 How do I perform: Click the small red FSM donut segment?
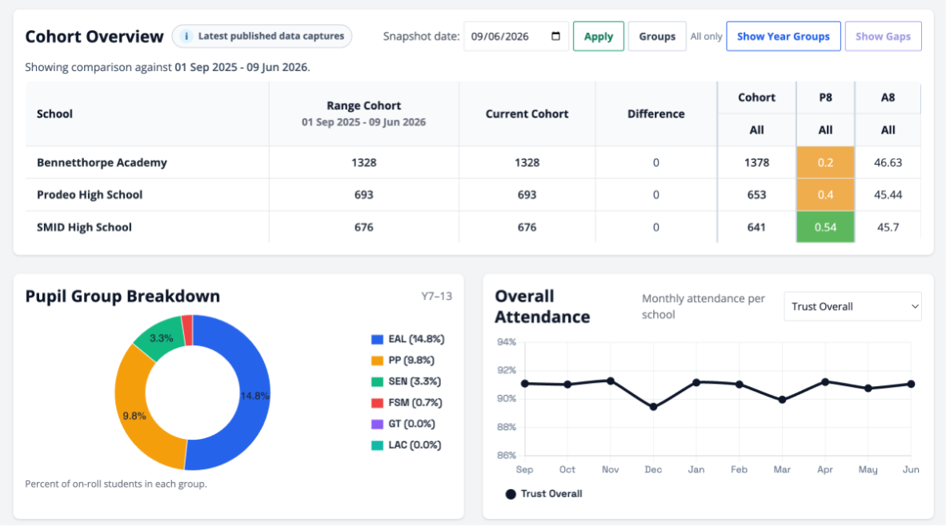pyautogui.click(x=187, y=329)
